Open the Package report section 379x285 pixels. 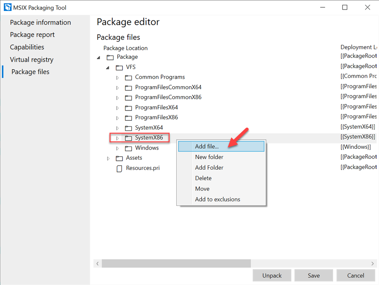(x=32, y=35)
